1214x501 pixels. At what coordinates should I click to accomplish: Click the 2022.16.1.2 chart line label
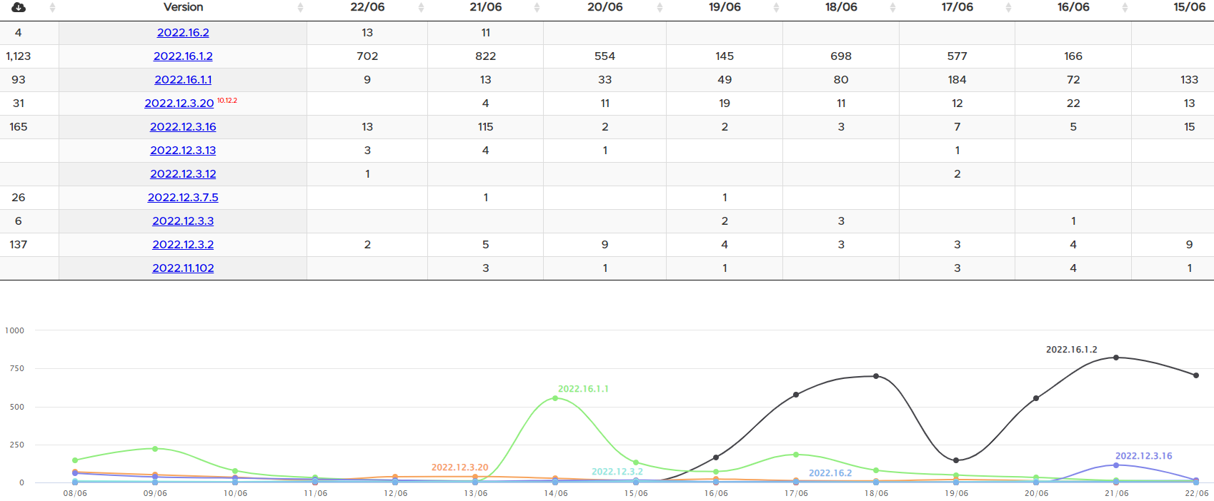(x=1072, y=350)
